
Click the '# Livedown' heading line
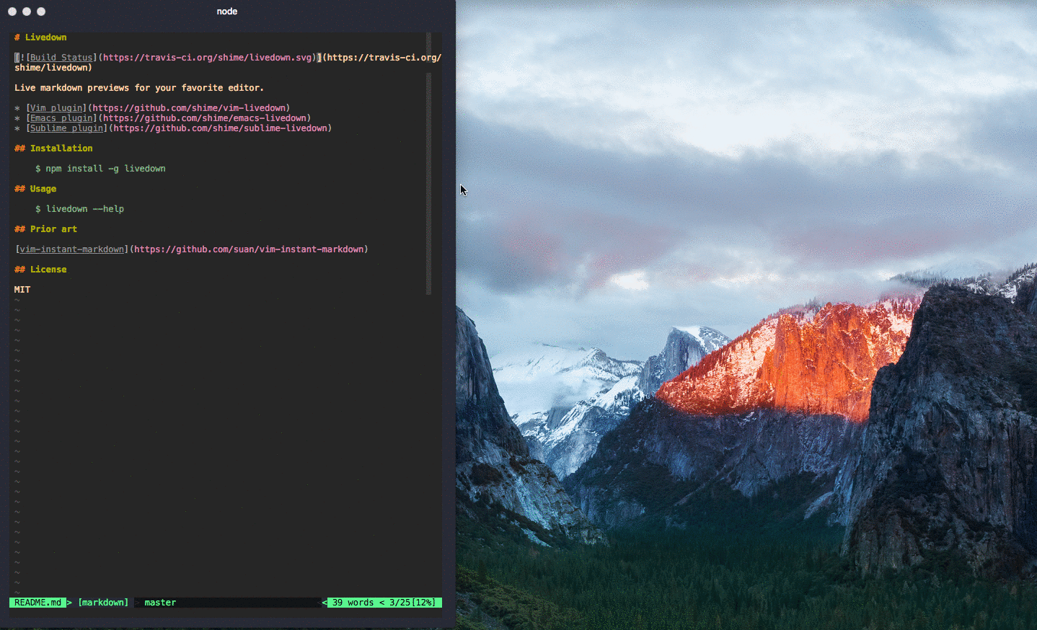[40, 37]
